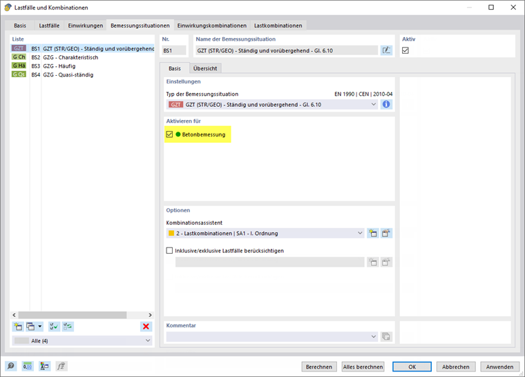This screenshot has height=377, width=525.
Task: Open search help icon at bottom left
Action: pos(11,366)
